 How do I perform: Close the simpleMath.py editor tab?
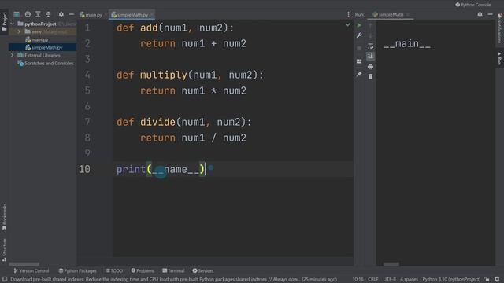[x=152, y=15]
